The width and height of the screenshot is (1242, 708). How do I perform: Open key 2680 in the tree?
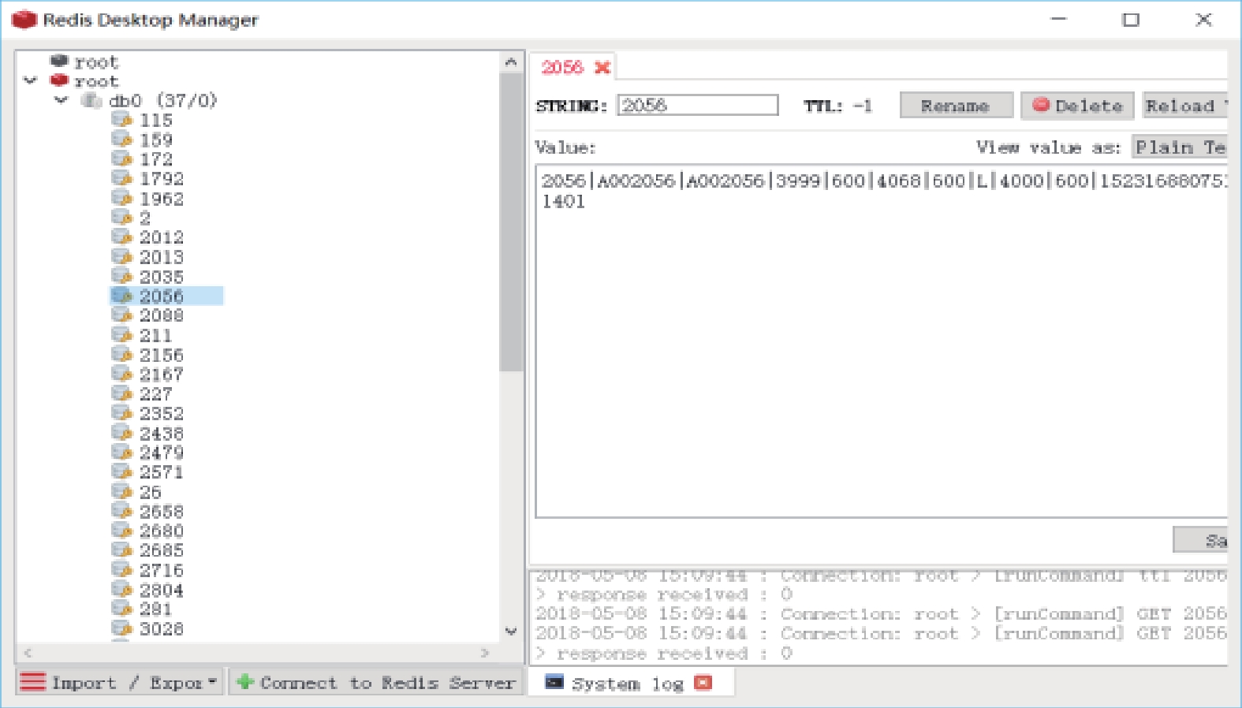tap(161, 531)
